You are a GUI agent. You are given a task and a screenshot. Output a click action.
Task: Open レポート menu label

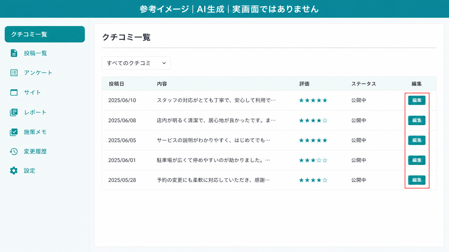point(35,112)
